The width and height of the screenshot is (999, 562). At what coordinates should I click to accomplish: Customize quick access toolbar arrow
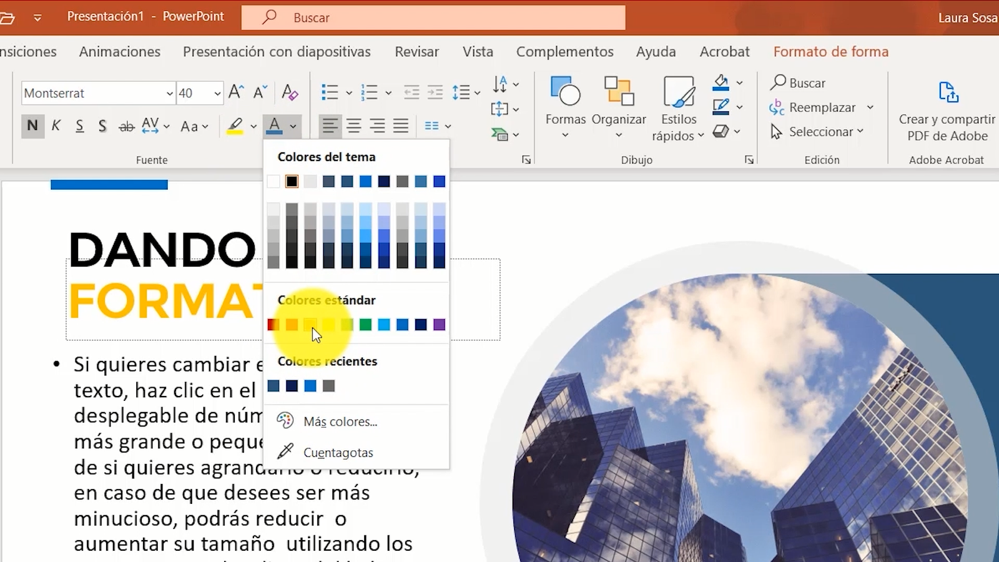tap(37, 17)
